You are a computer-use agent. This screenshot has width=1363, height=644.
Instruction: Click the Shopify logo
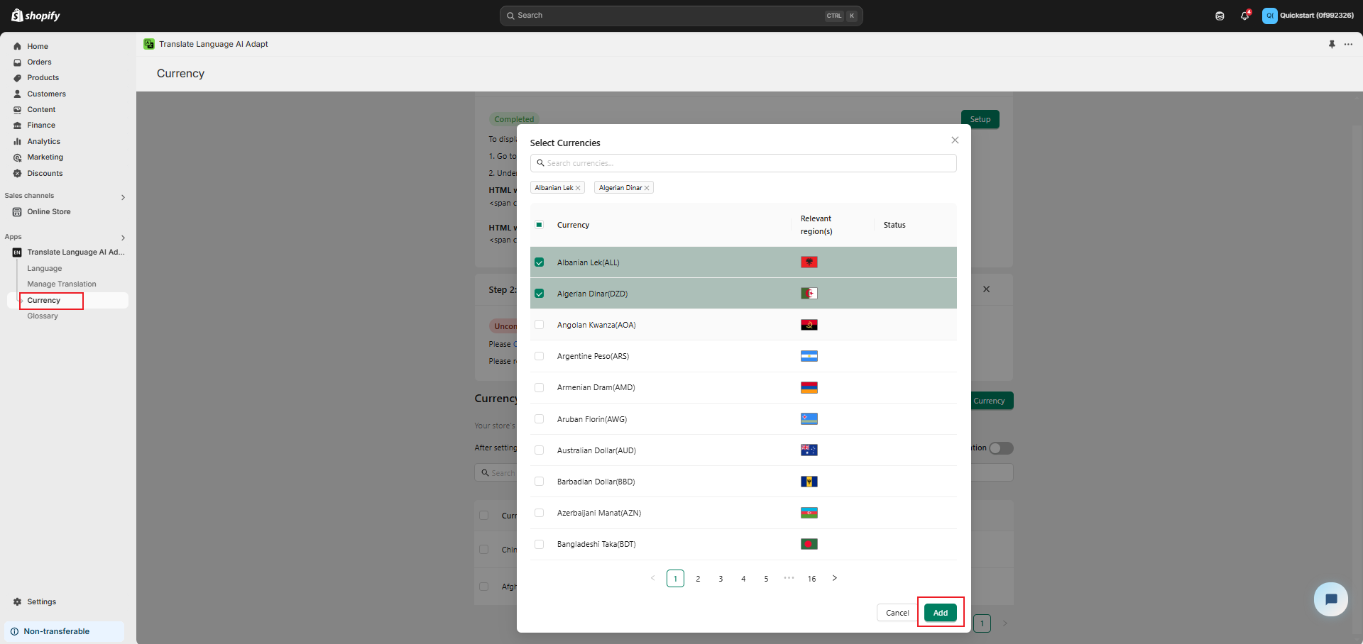click(x=35, y=16)
